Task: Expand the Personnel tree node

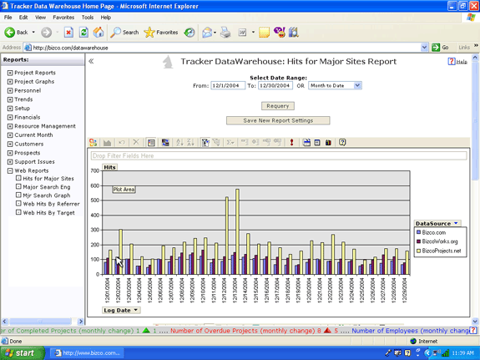Action: tap(10, 91)
